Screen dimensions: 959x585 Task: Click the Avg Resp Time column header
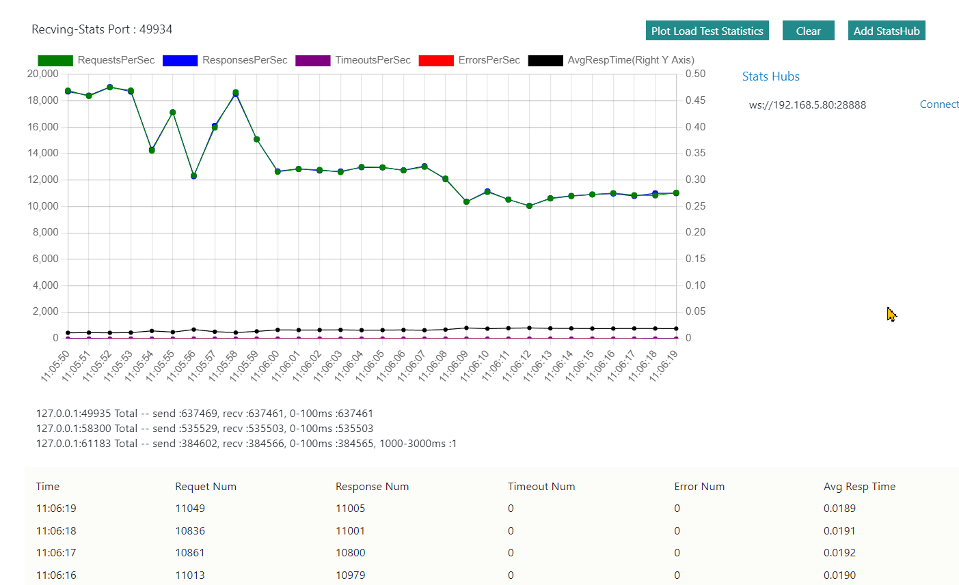click(x=859, y=487)
